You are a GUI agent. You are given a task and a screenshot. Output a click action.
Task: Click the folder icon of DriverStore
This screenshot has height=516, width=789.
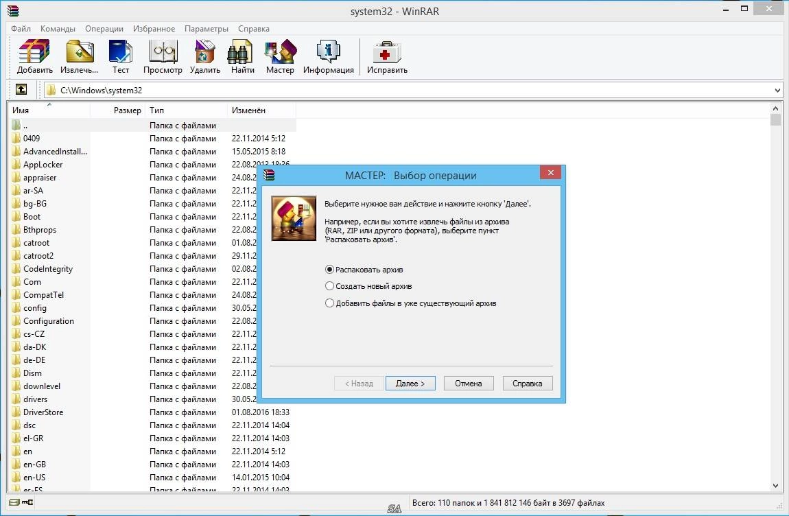[x=16, y=412]
